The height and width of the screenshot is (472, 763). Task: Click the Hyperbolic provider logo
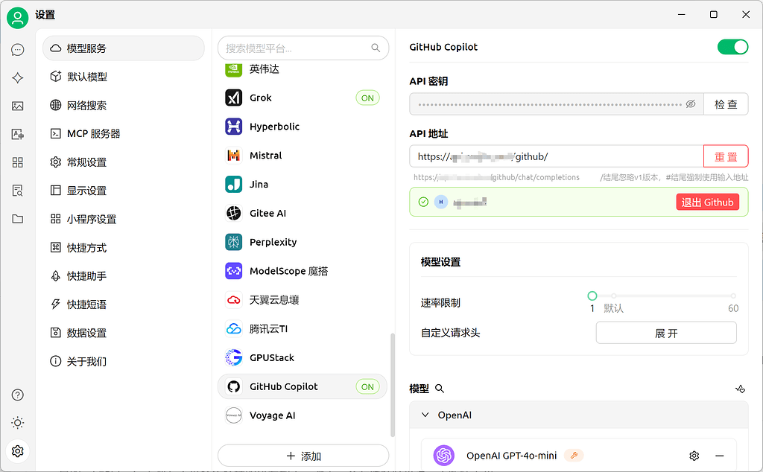click(x=233, y=127)
